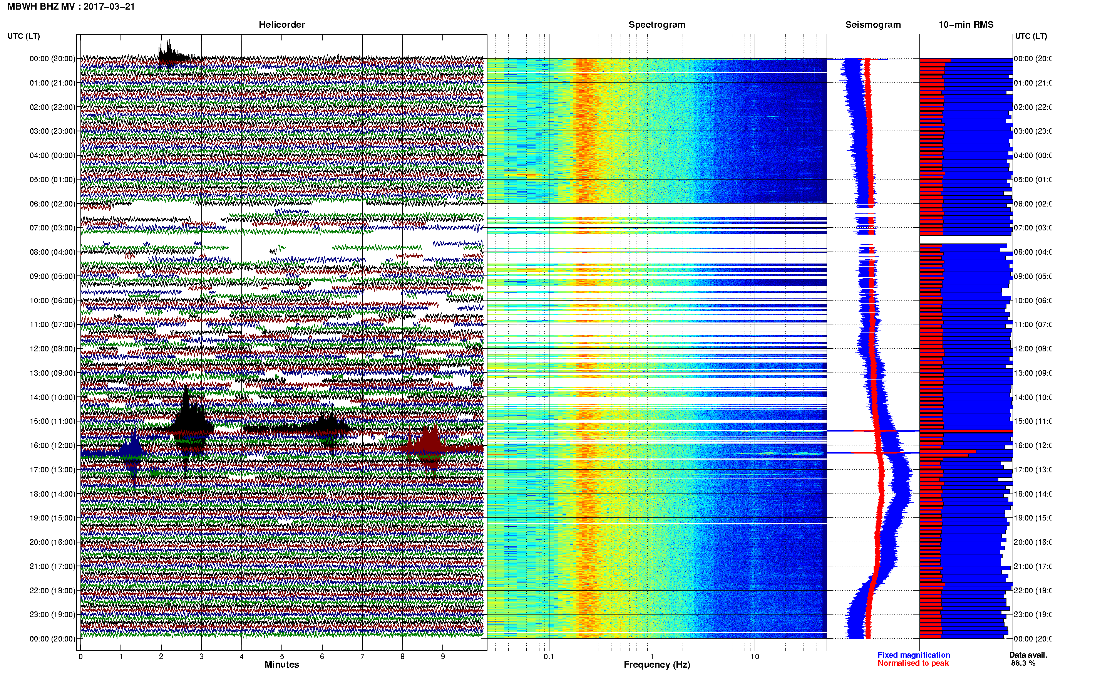The image size is (1095, 685).
Task: Click the left time label '22:00 (18:00)'
Action: [52, 590]
